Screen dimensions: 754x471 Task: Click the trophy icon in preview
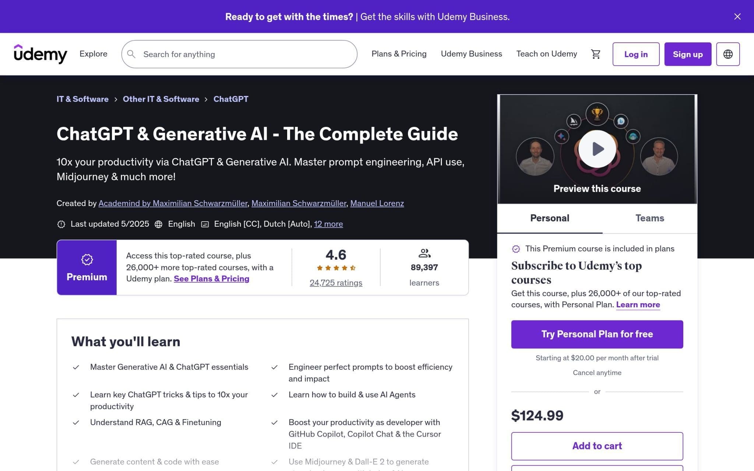coord(597,114)
